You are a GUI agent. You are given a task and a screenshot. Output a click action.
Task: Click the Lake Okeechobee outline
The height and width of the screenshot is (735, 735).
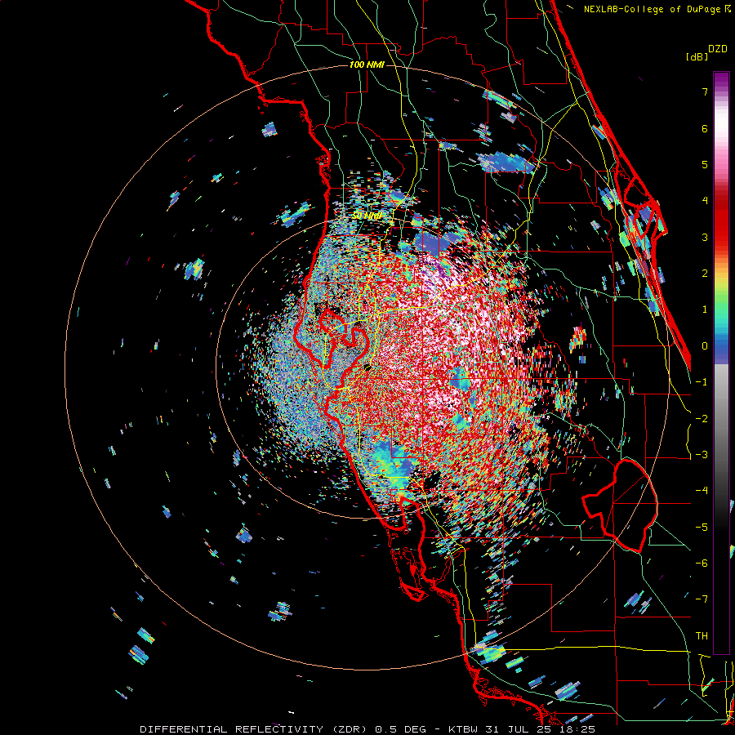tap(620, 506)
